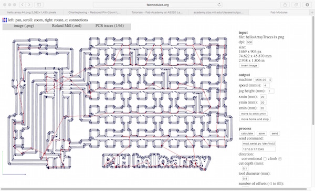The height and width of the screenshot is (191, 315).
Task: Switch to the Tutorials Fab Academy tab
Action: point(157,13)
